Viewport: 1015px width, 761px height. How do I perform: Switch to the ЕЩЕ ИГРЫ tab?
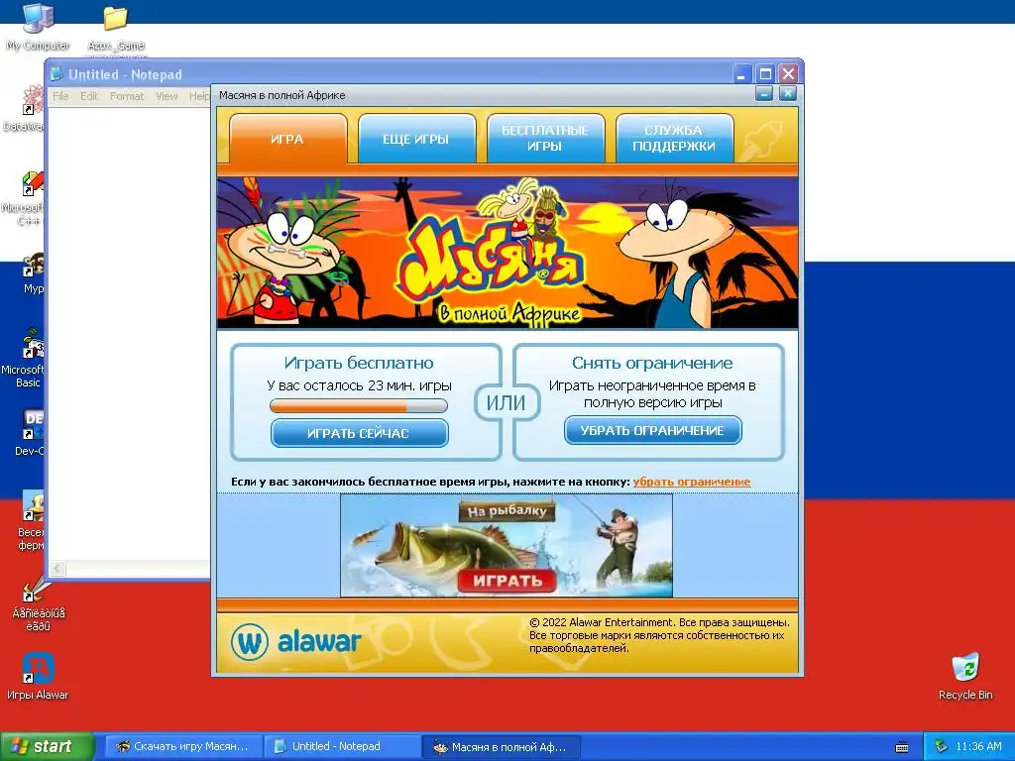[x=416, y=139]
